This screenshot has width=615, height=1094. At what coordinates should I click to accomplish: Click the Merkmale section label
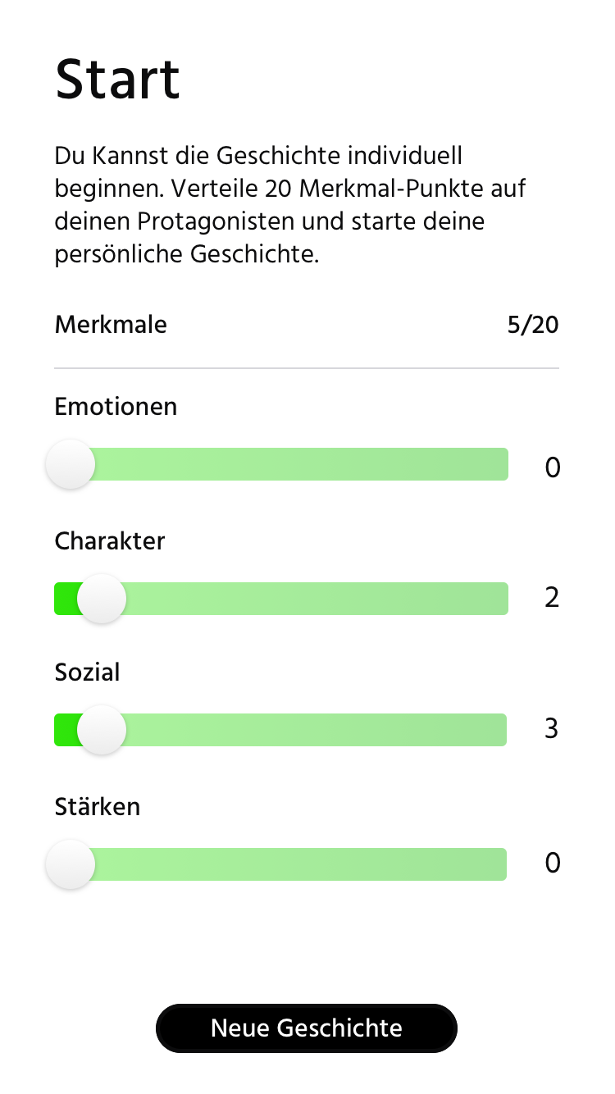(111, 325)
